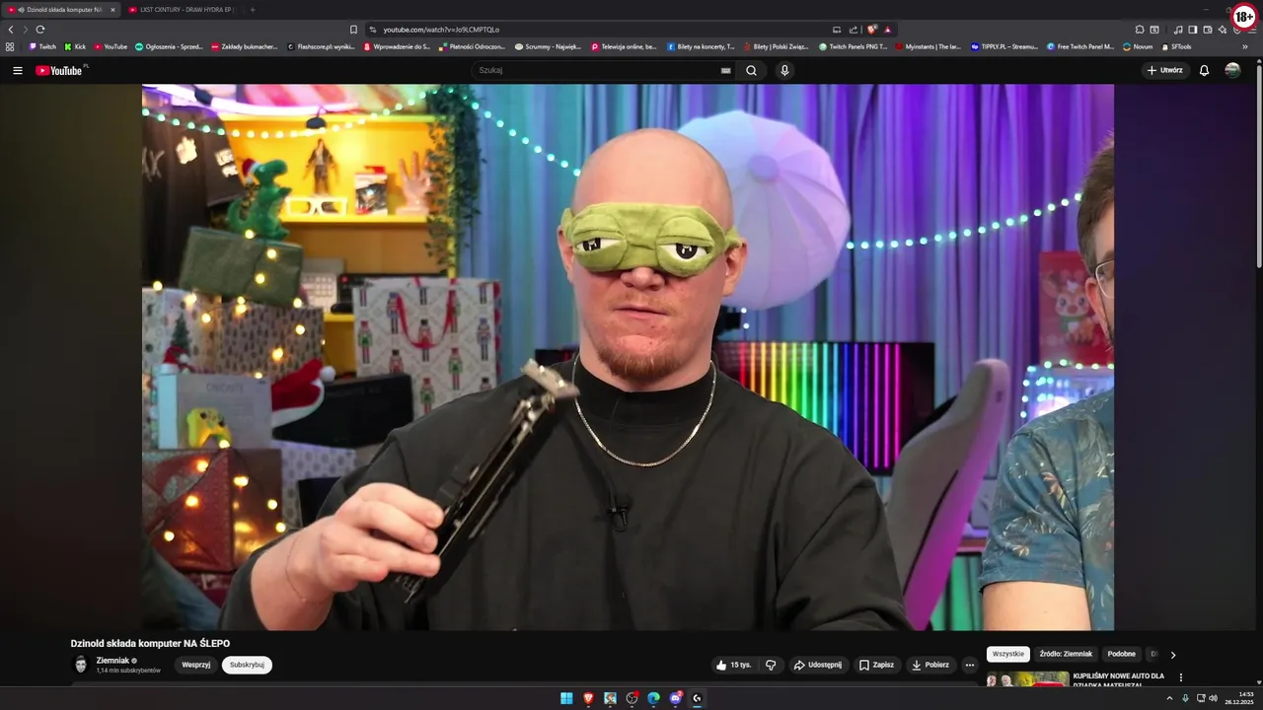Select the Podobne filter chip
Viewport: 1263px width, 710px height.
(x=1121, y=654)
